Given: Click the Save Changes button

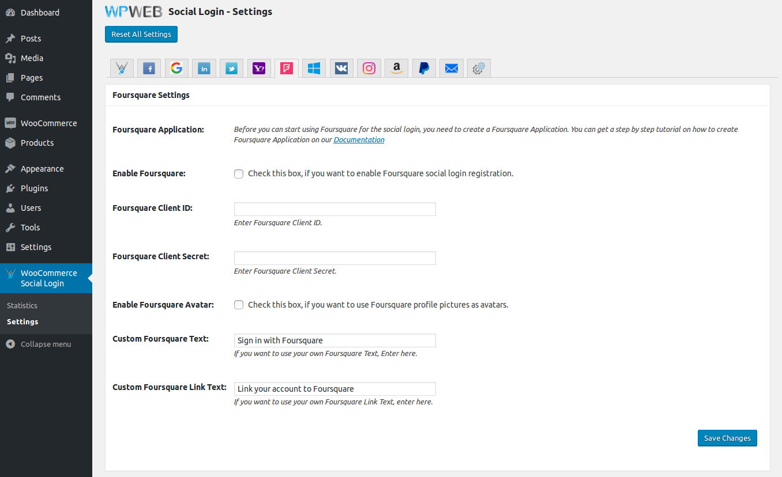Looking at the screenshot, I should tap(727, 438).
